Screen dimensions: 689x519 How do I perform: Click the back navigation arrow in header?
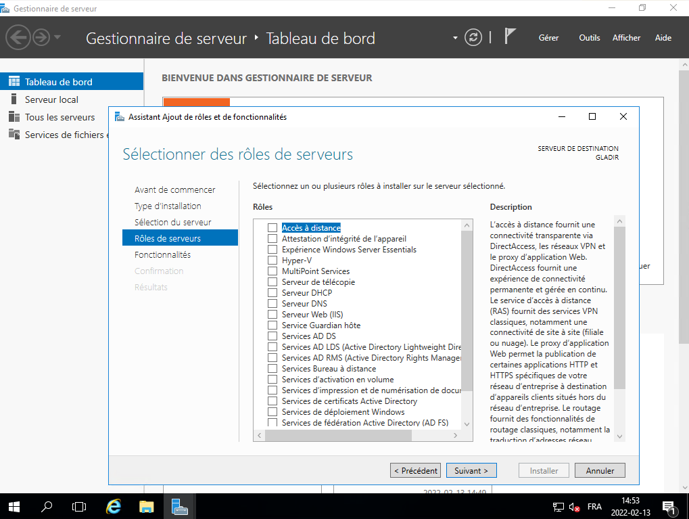coord(18,37)
